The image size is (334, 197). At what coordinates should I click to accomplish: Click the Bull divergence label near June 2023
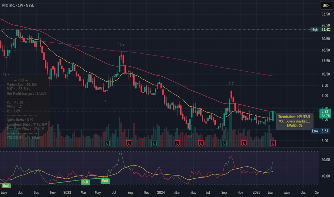pyautogui.click(x=105, y=181)
